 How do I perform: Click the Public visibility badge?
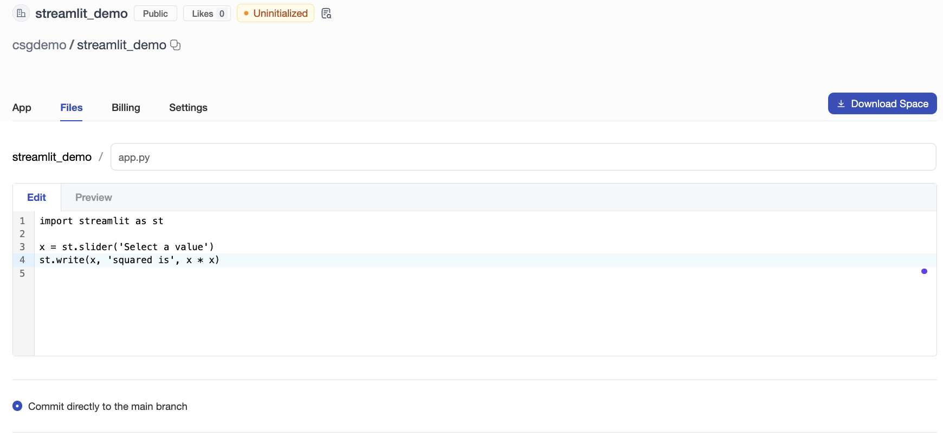(155, 14)
